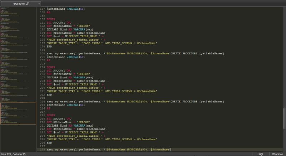Viewport: 286px width, 156px height.
Task: Click 'DECLARE @cmd' on line 193
Action: (x=57, y=29)
